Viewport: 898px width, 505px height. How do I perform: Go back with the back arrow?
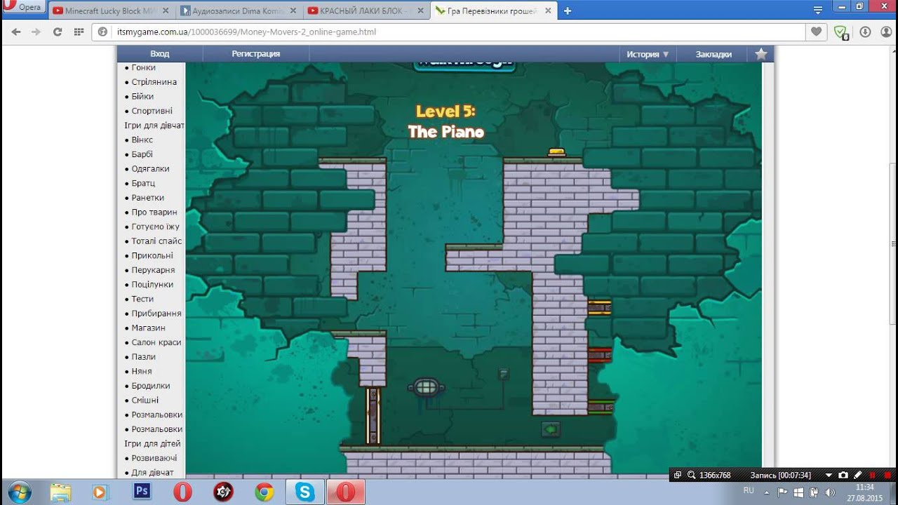point(16,32)
